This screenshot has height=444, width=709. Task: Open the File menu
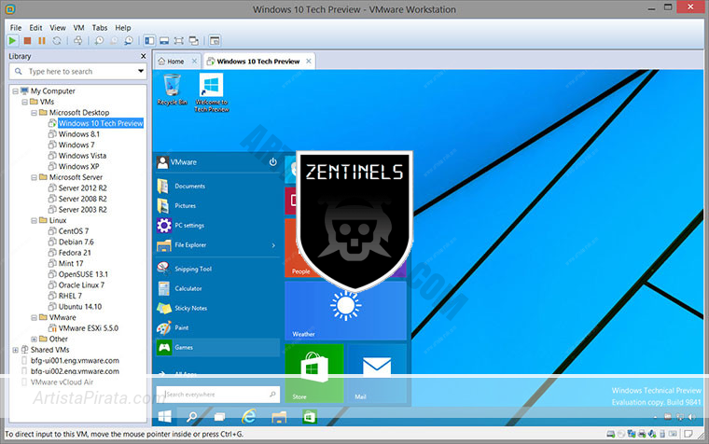pyautogui.click(x=16, y=28)
